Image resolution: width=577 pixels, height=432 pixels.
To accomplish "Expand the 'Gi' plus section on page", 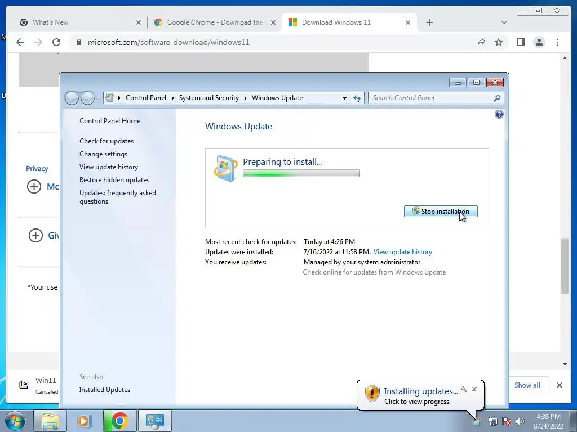I will pos(35,235).
